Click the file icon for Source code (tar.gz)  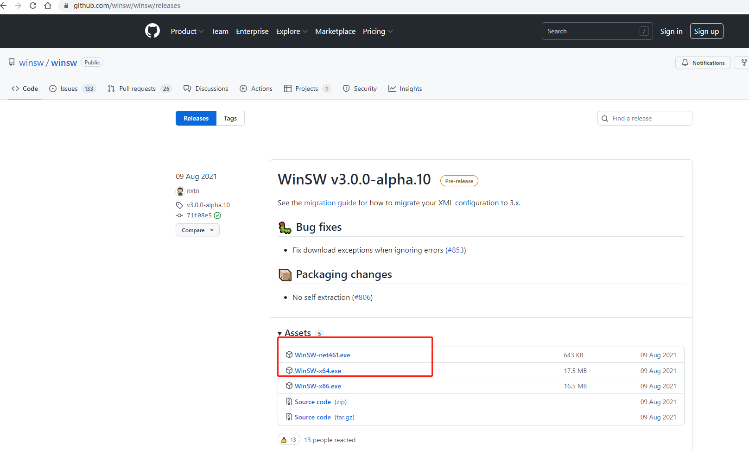pos(289,417)
